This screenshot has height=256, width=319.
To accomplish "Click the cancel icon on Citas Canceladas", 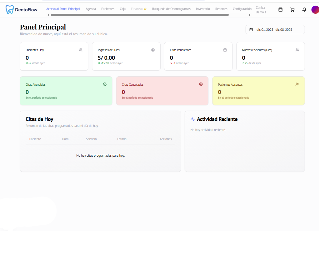I will coord(201,84).
